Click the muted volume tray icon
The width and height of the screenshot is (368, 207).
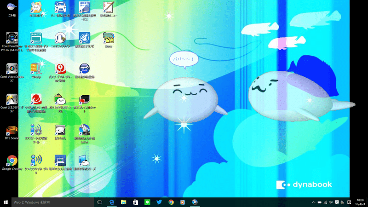pyautogui.click(x=331, y=202)
